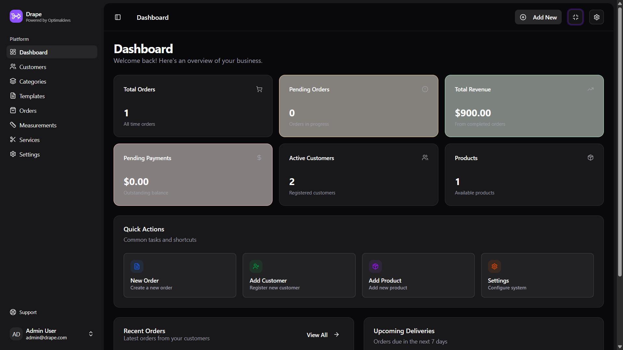Click the Add New button

(x=538, y=17)
